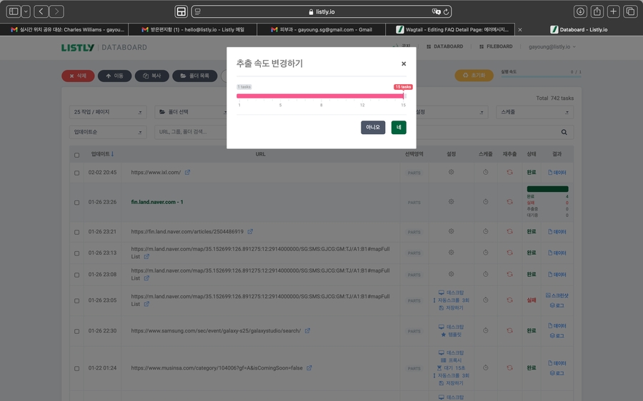The width and height of the screenshot is (643, 401).
Task: Check the box for fin.land.naver.com - 1 row
Action: [76, 203]
